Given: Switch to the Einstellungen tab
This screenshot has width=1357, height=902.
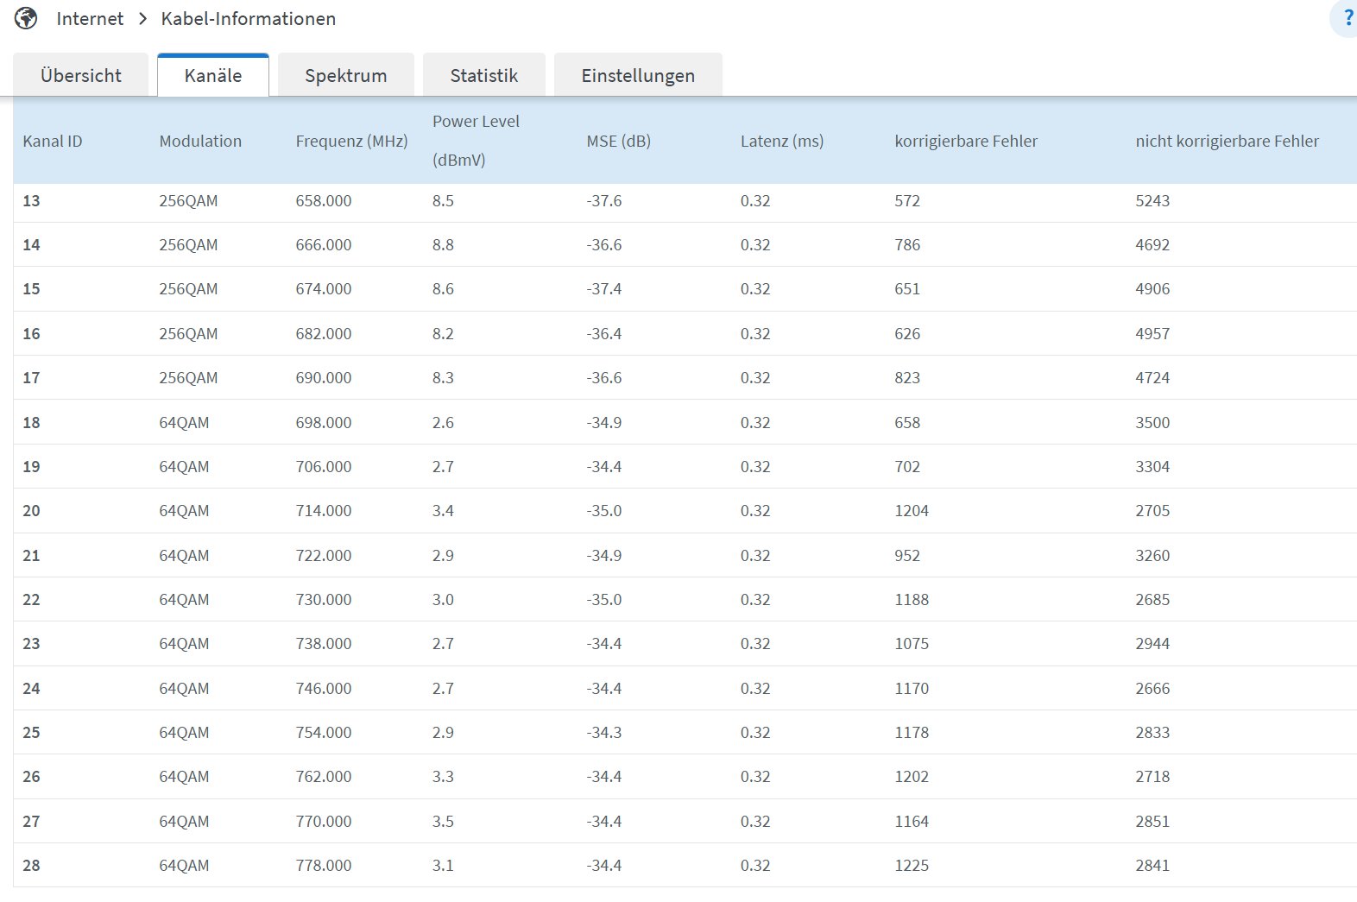Looking at the screenshot, I should [x=638, y=75].
